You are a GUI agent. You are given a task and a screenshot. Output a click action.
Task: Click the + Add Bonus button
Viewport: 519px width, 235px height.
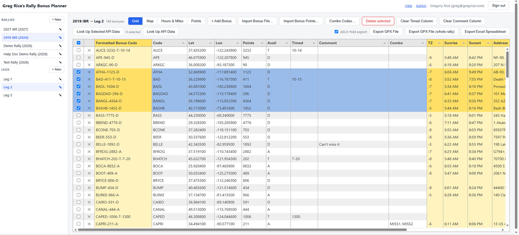pos(221,21)
